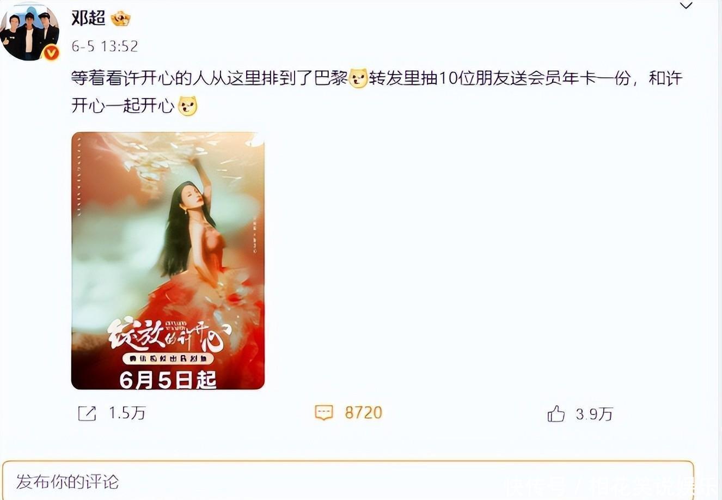Click the 8720 comment count
The image size is (722, 500).
[363, 412]
